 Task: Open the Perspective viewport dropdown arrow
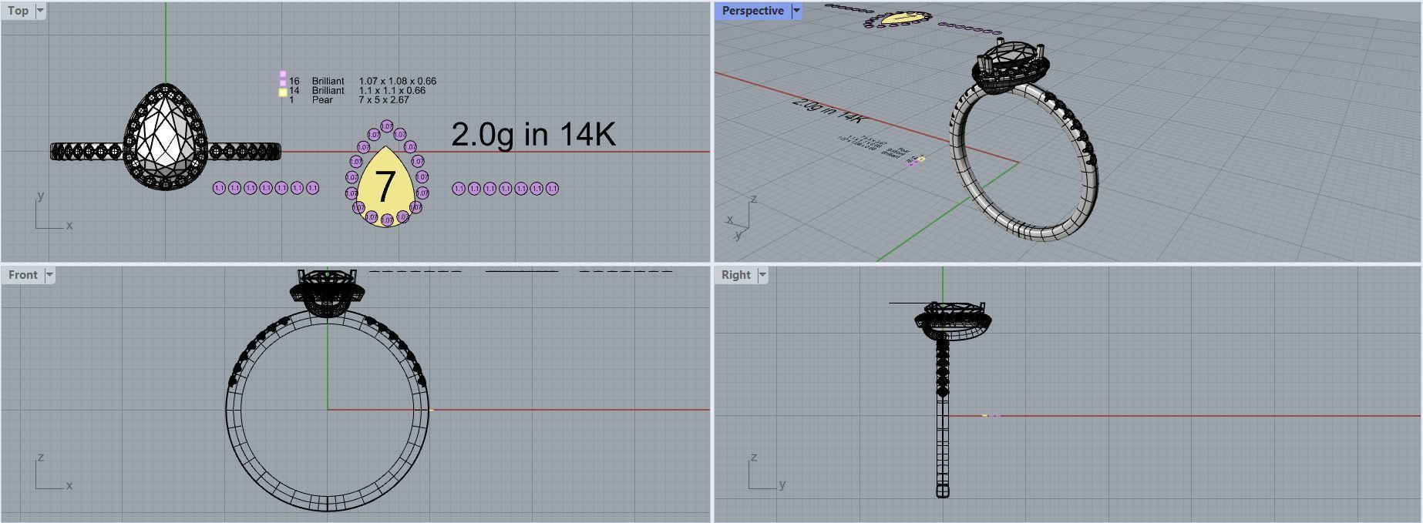pos(796,11)
